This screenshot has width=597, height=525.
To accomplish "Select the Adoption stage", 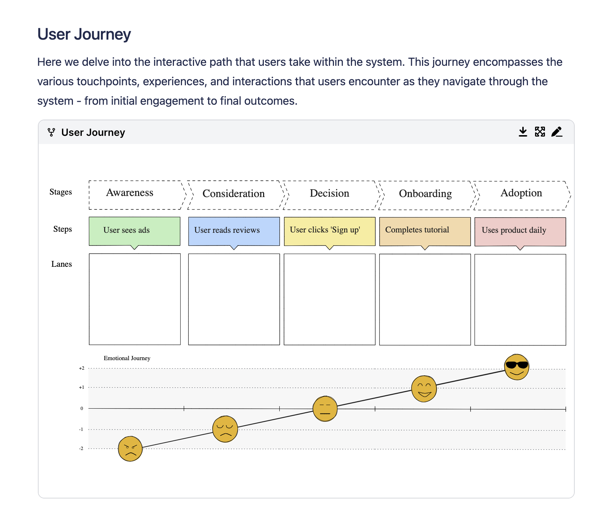I will click(x=521, y=195).
